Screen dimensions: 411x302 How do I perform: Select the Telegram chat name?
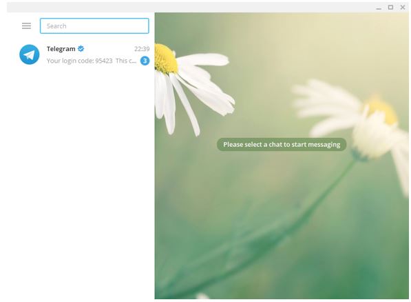tap(61, 49)
